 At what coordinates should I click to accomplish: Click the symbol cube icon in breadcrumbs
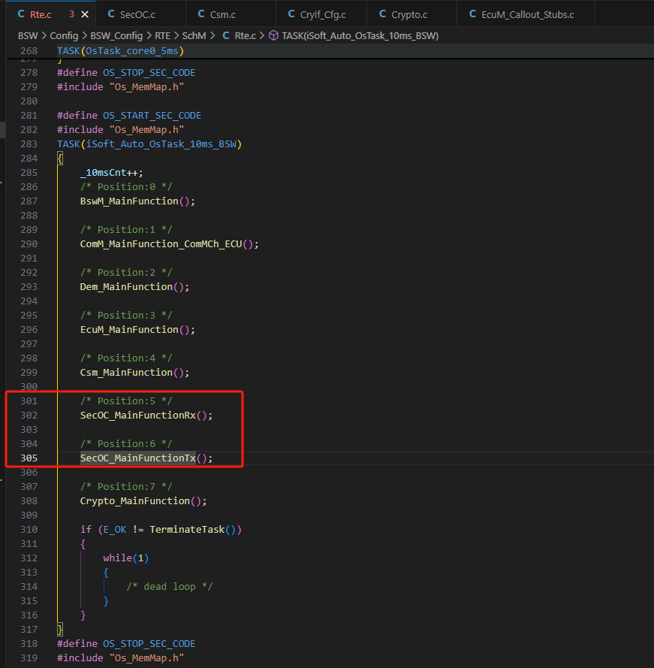pyautogui.click(x=274, y=35)
